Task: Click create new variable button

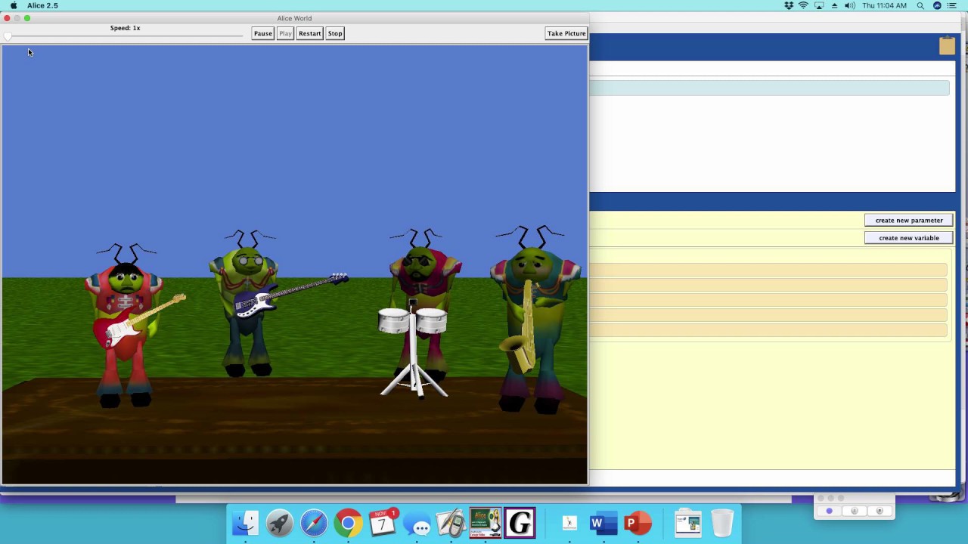Action: pos(909,237)
